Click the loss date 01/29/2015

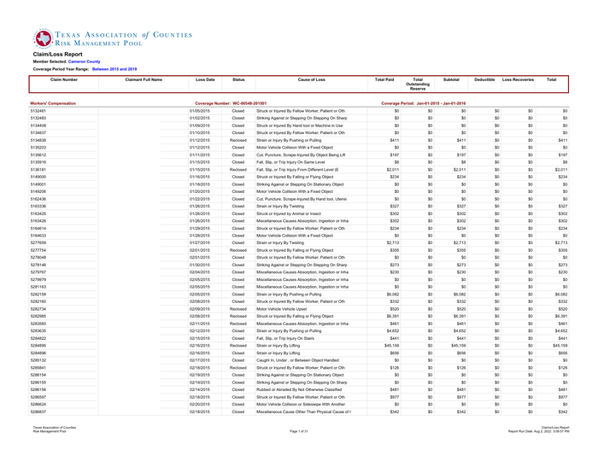pos(199,228)
